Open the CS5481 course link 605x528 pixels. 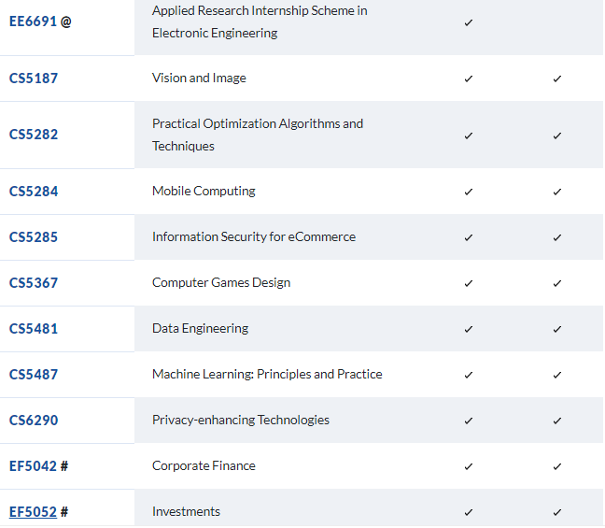[34, 329]
